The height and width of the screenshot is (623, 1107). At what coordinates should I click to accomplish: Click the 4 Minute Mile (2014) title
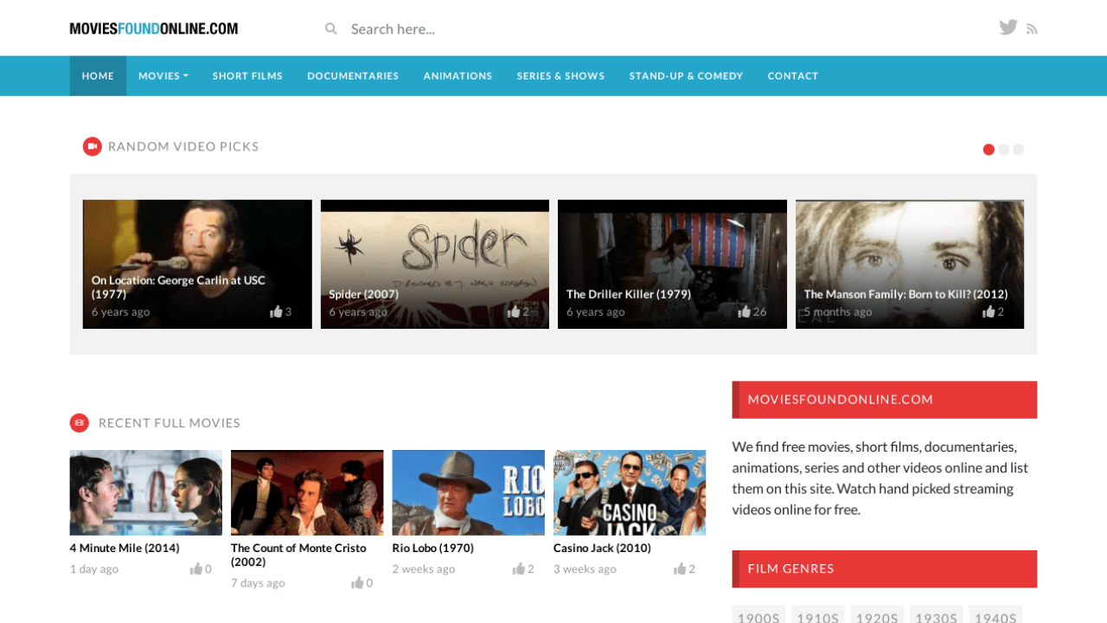point(125,548)
